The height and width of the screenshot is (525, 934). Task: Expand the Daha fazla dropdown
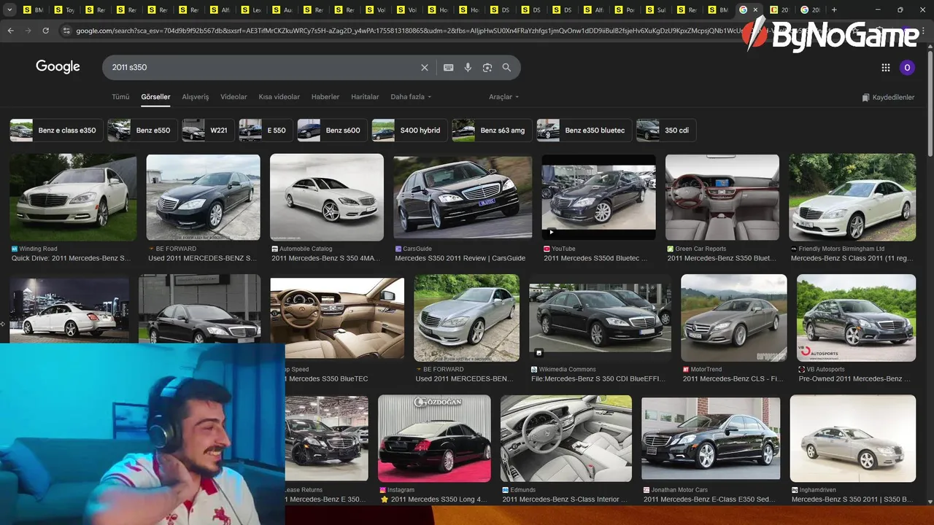click(411, 97)
